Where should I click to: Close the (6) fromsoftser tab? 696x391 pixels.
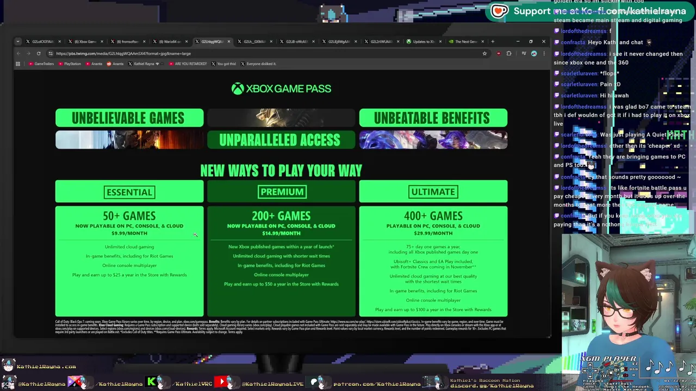coord(144,41)
